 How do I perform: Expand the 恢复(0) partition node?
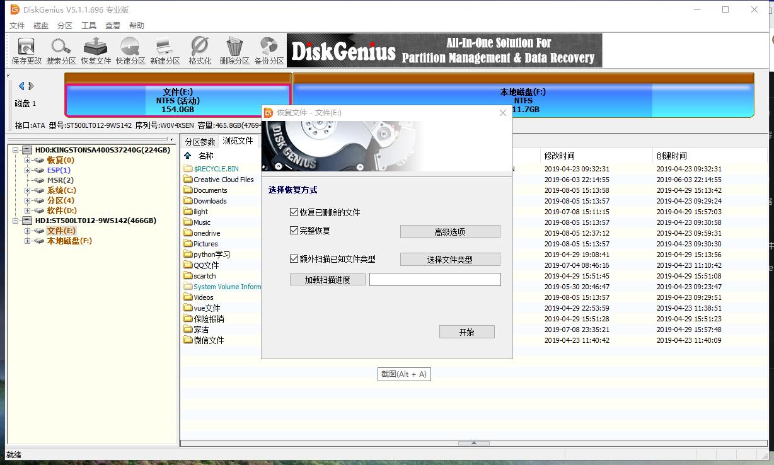click(27, 160)
